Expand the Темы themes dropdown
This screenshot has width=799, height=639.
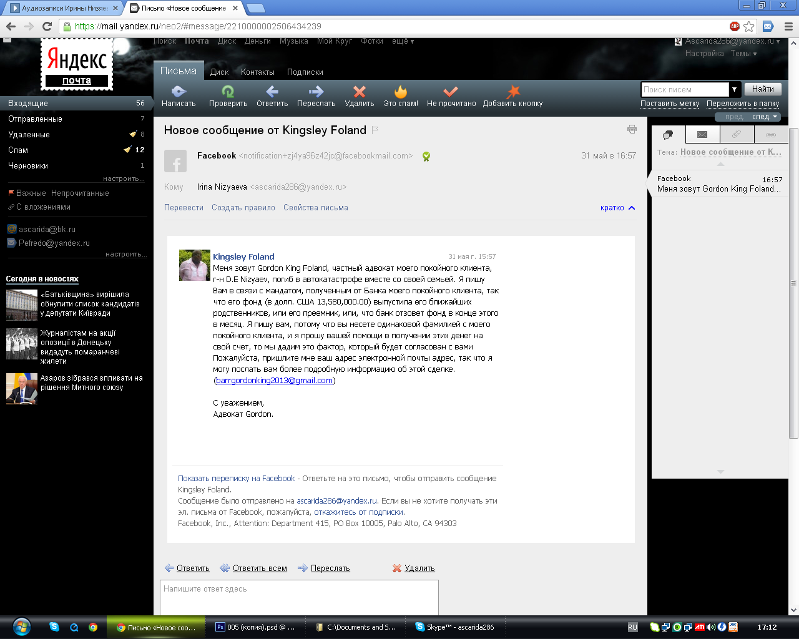(743, 54)
